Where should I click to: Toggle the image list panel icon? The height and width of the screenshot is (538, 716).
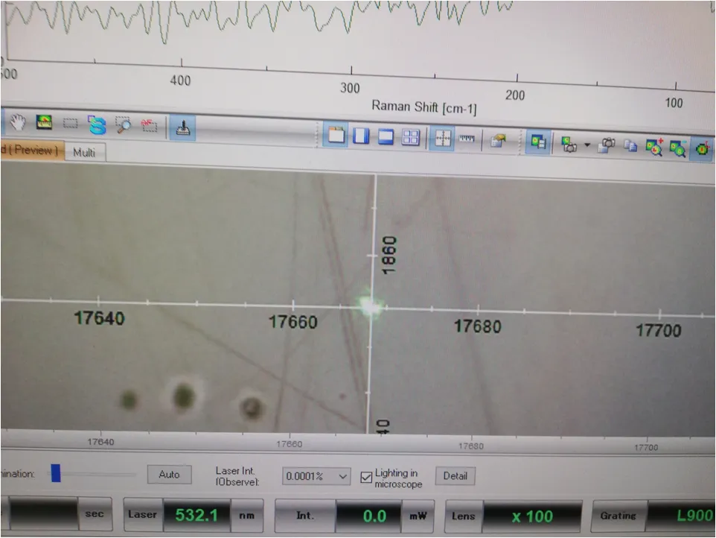click(538, 142)
